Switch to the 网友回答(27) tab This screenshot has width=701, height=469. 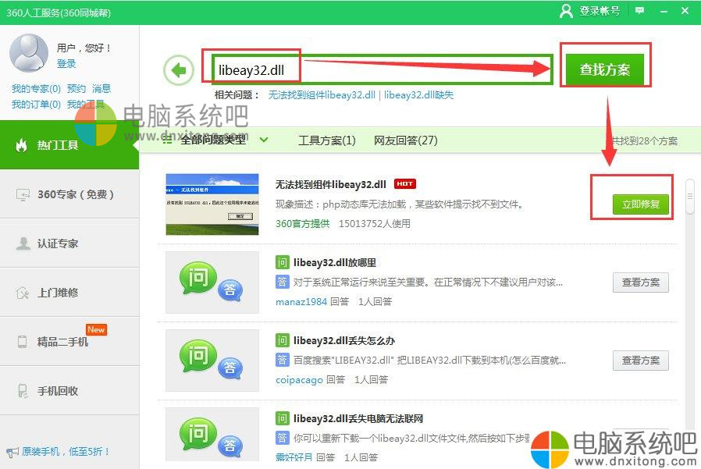405,140
